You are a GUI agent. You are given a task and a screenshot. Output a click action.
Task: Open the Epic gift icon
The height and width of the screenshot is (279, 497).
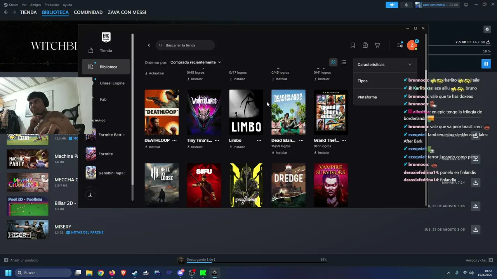pyautogui.click(x=365, y=45)
